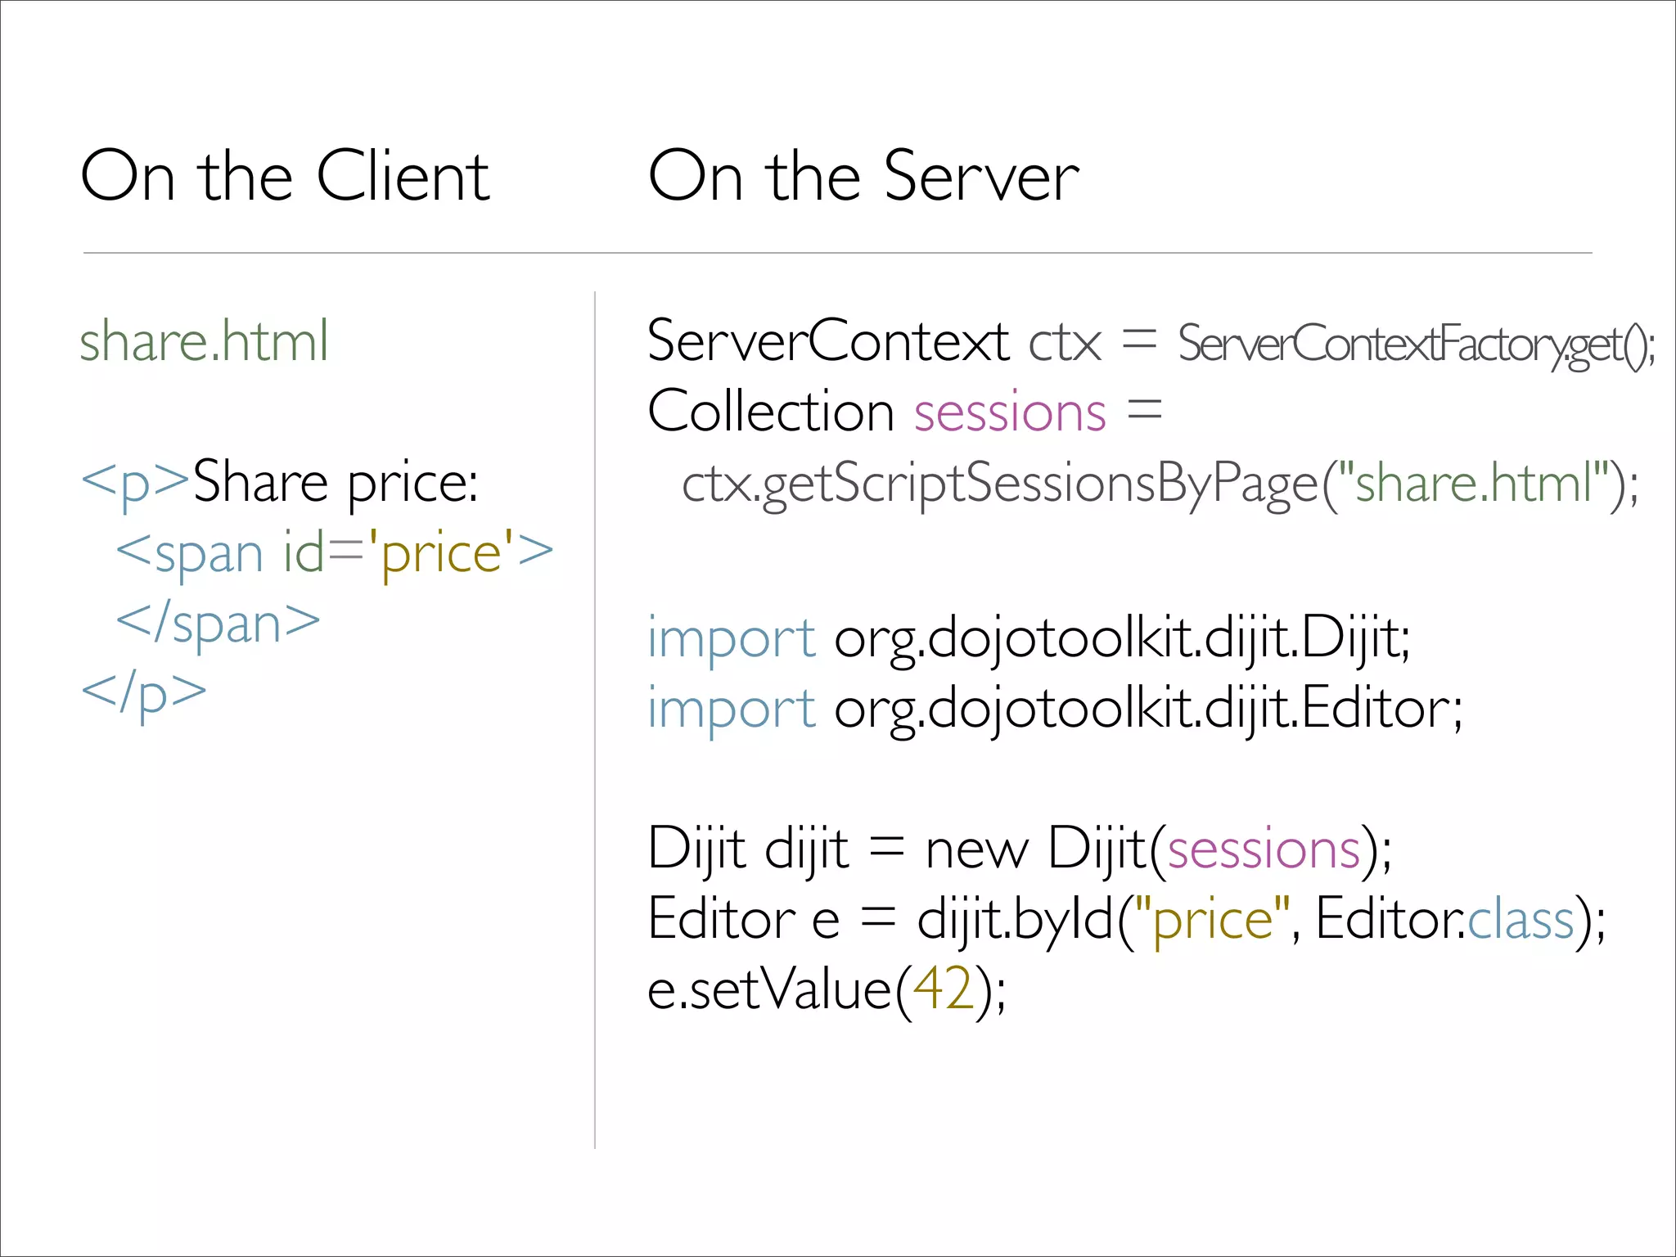The width and height of the screenshot is (1676, 1257).
Task: Click the green share.html filename on the left
Action: [x=204, y=341]
